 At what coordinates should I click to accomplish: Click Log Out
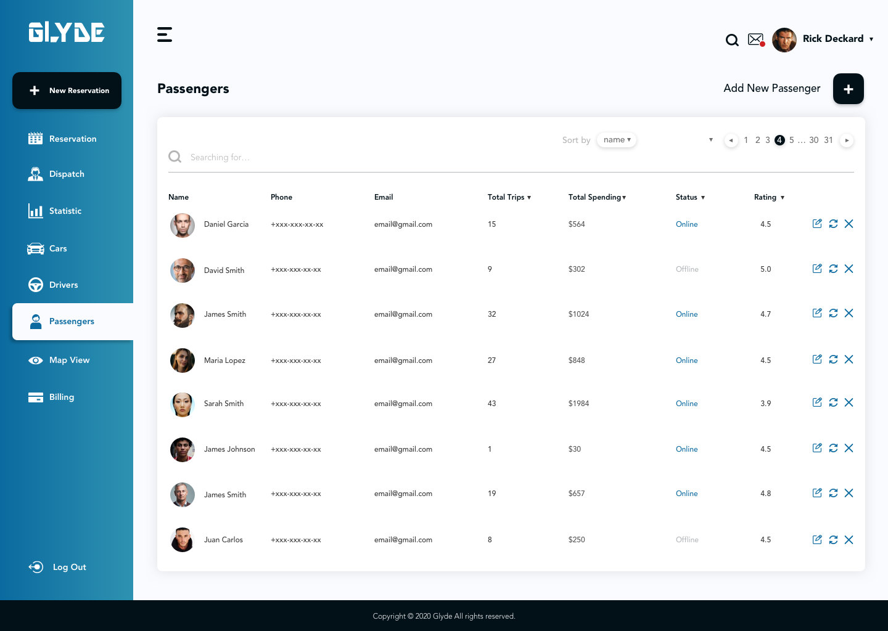57,567
